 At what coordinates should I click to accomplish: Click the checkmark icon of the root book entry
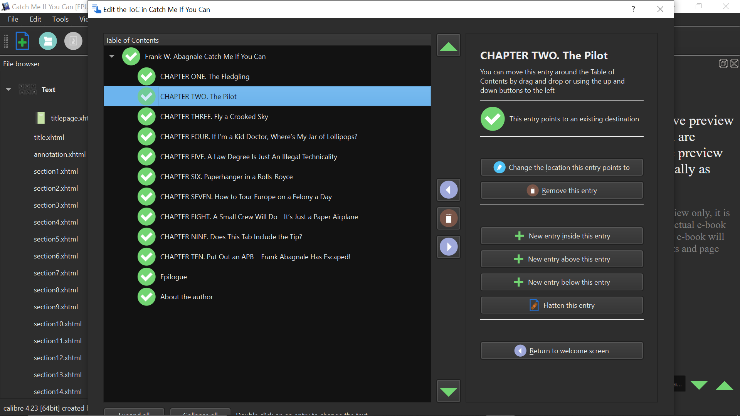tap(131, 56)
